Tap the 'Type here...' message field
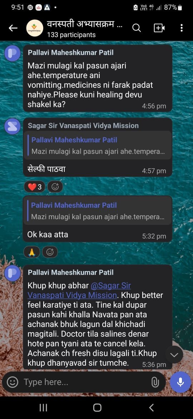 click(x=85, y=382)
